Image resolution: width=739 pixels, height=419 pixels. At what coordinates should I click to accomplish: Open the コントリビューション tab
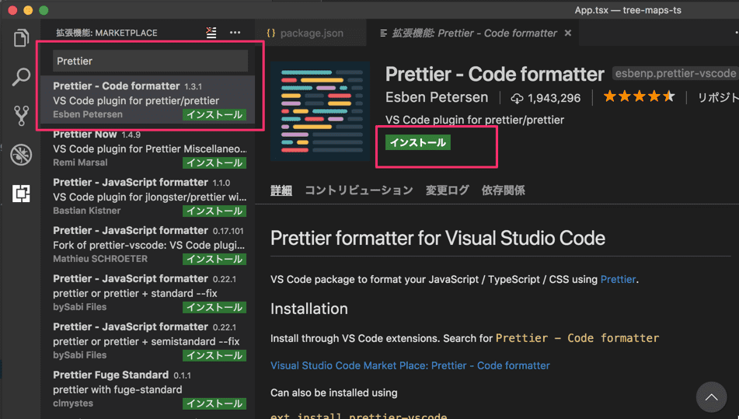coord(359,190)
